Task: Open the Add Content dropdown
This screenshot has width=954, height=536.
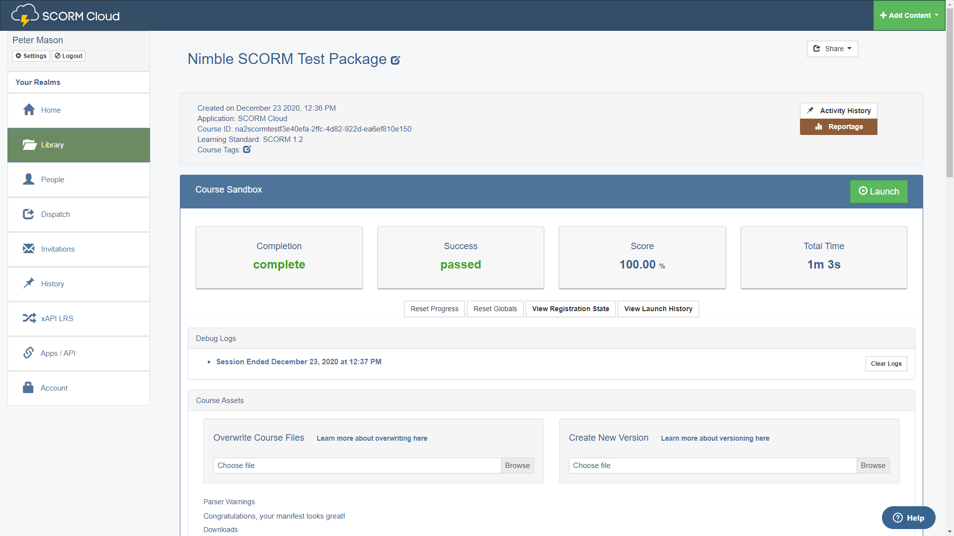Action: [x=909, y=15]
